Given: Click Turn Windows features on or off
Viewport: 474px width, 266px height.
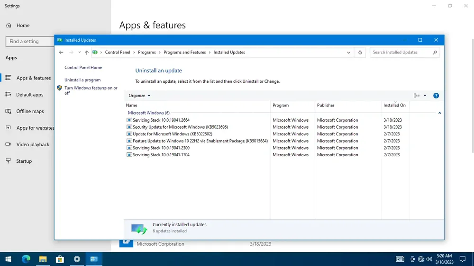Looking at the screenshot, I should point(91,90).
